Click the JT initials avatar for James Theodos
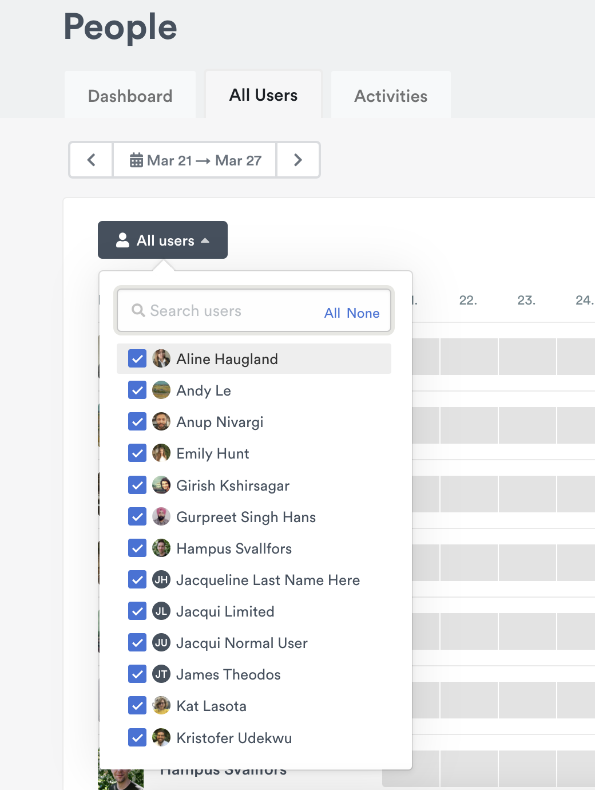The image size is (595, 790). [161, 674]
